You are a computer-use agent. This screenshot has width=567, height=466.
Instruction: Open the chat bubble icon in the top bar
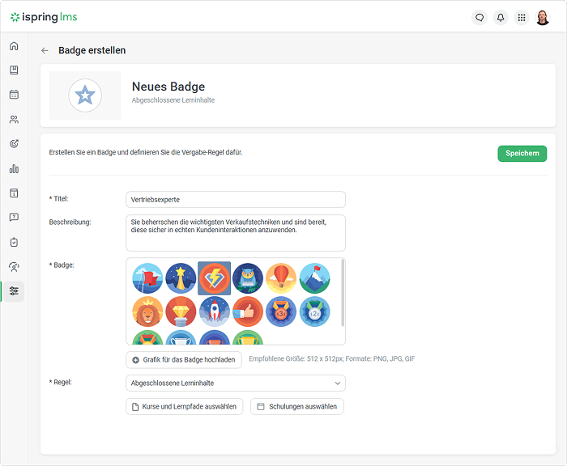480,17
